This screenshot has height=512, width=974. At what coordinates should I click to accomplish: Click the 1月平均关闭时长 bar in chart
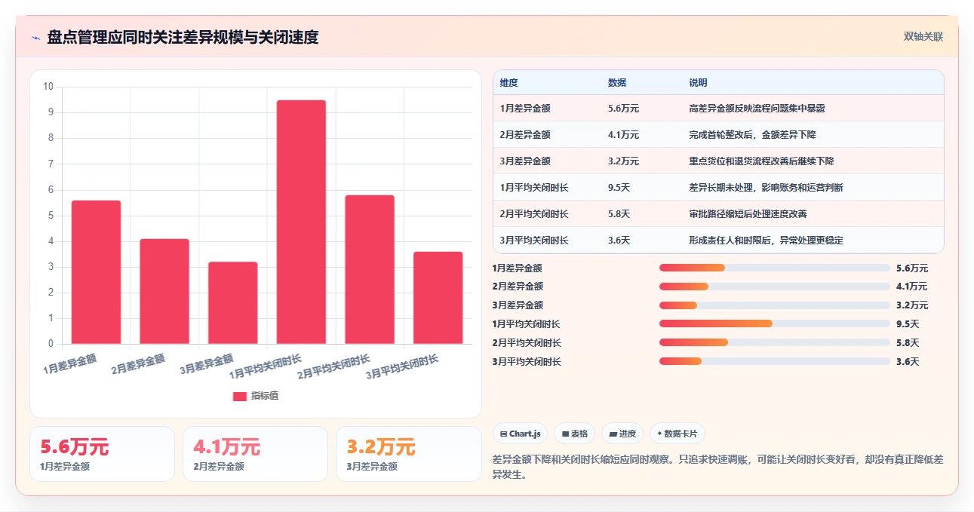point(301,222)
